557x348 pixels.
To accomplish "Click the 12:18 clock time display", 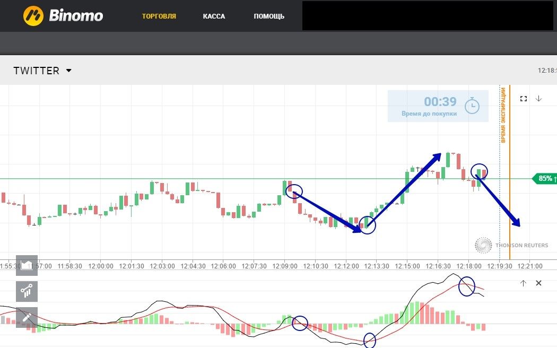I will point(547,71).
